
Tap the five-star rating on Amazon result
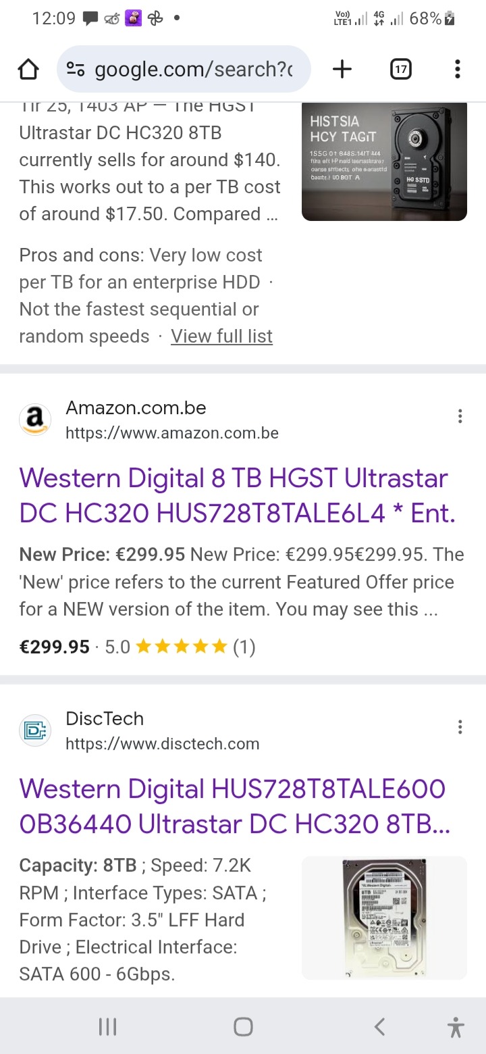[x=181, y=647]
